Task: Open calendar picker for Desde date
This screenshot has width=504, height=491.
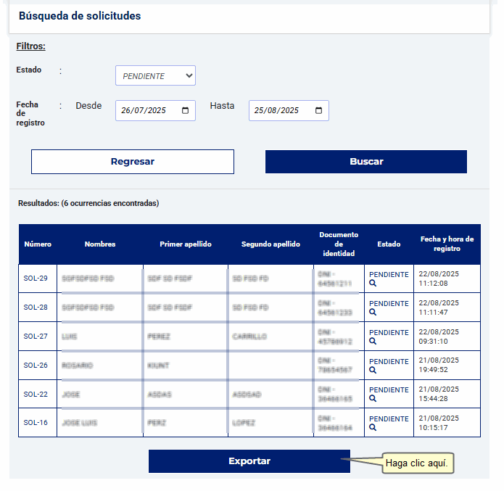Action: 185,111
